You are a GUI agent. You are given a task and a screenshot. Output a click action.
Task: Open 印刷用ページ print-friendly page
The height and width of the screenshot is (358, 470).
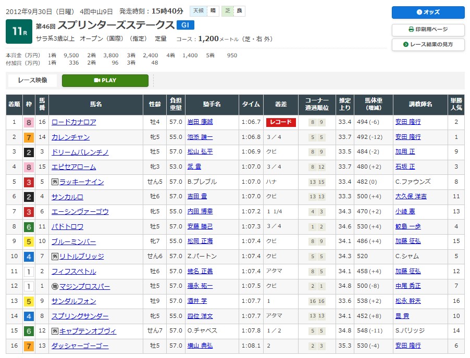(428, 29)
